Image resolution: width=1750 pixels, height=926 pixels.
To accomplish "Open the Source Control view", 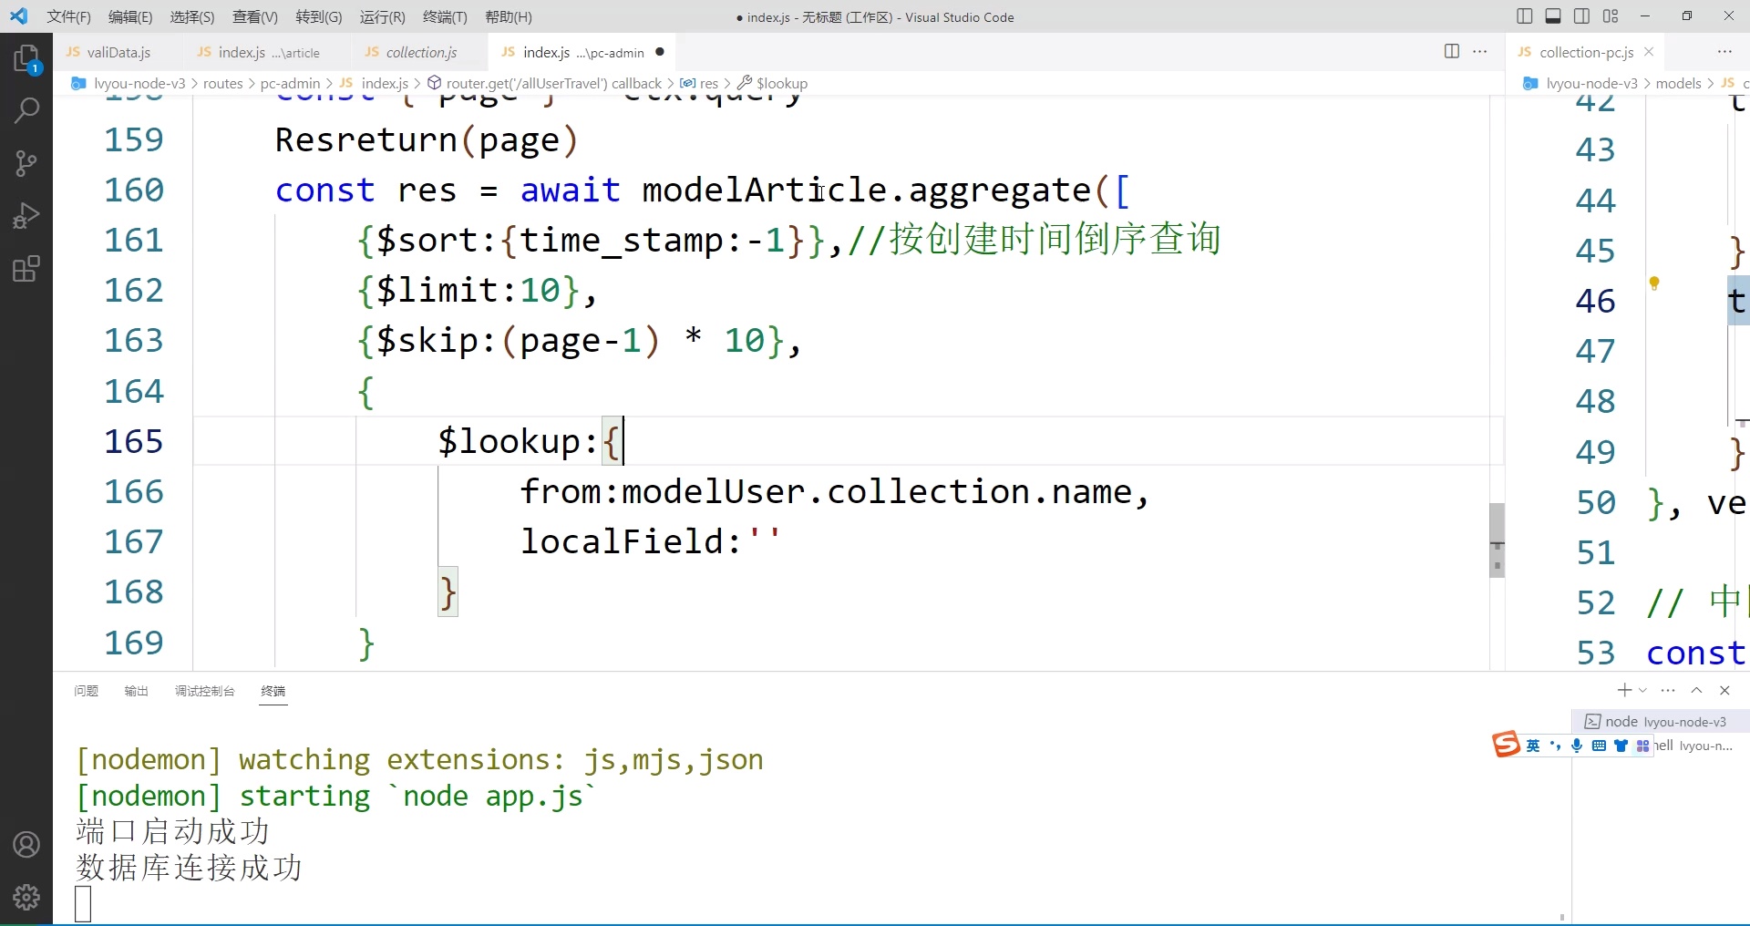I will pos(26,163).
